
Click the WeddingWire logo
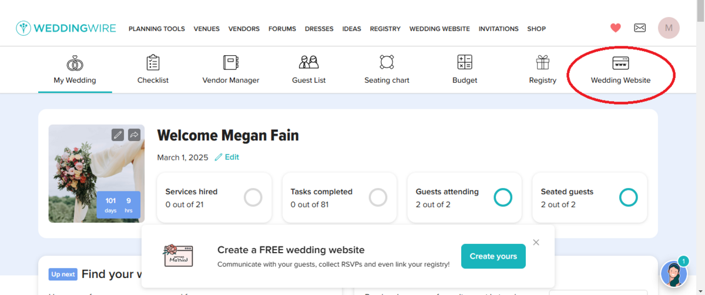(x=66, y=28)
